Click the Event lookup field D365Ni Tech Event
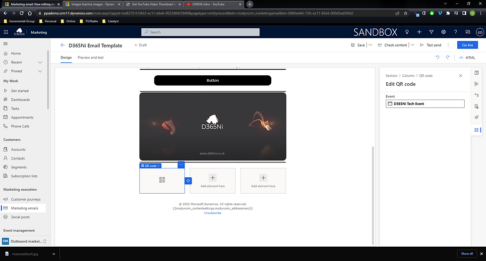This screenshot has width=486, height=261. [425, 104]
